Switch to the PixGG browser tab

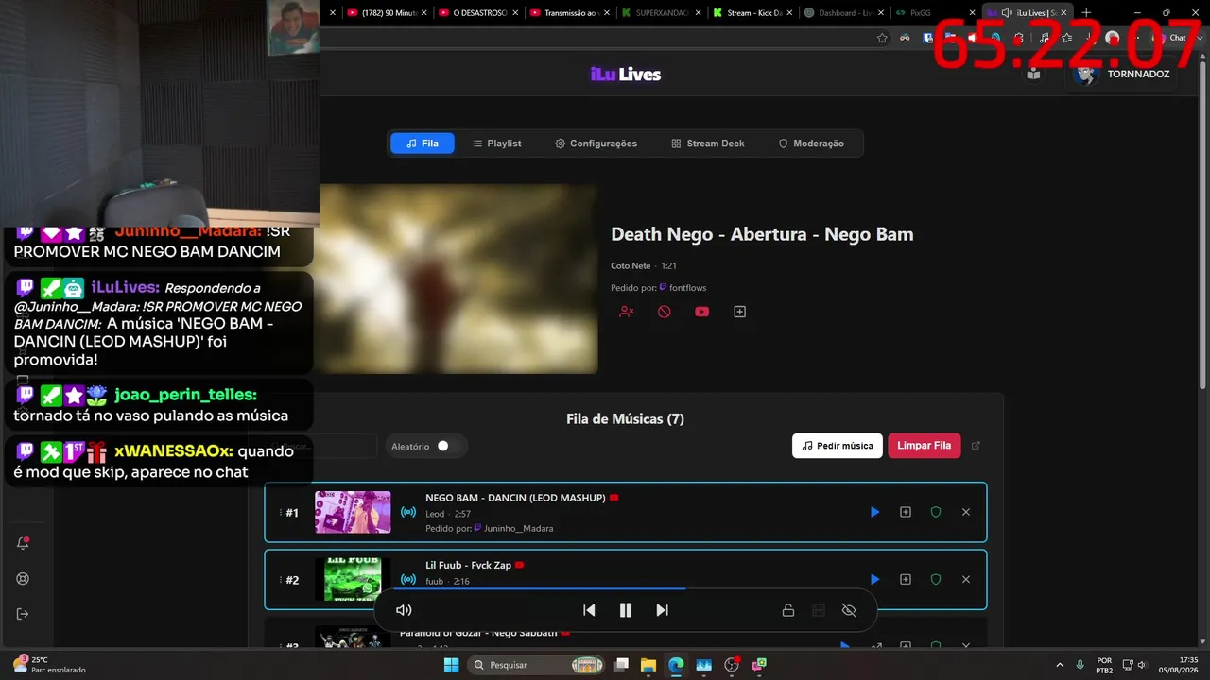click(x=936, y=13)
